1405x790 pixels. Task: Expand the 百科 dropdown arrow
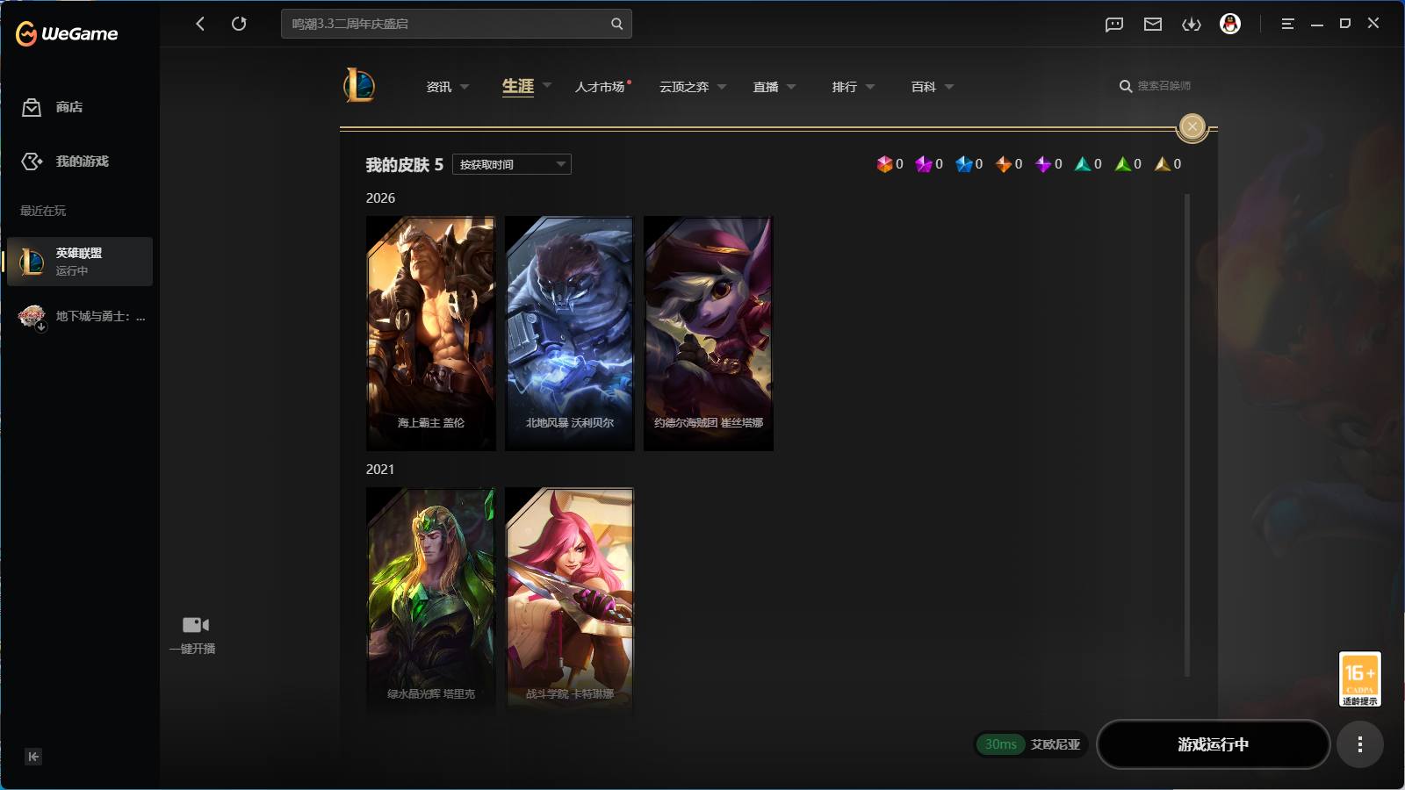pyautogui.click(x=949, y=87)
